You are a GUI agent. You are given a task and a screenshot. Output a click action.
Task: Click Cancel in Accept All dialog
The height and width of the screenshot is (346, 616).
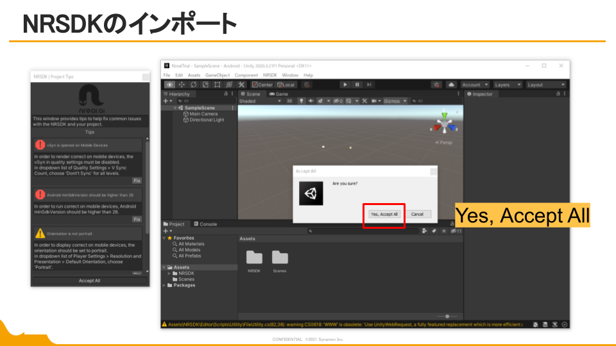pos(417,214)
